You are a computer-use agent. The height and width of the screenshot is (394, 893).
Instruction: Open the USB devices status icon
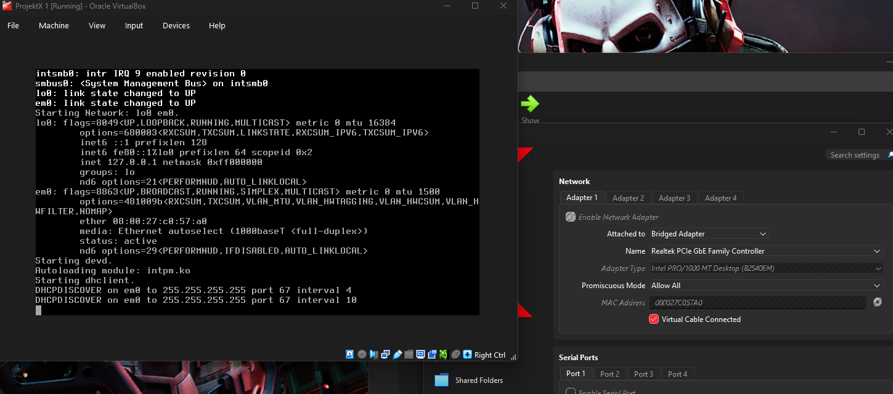[x=397, y=354]
